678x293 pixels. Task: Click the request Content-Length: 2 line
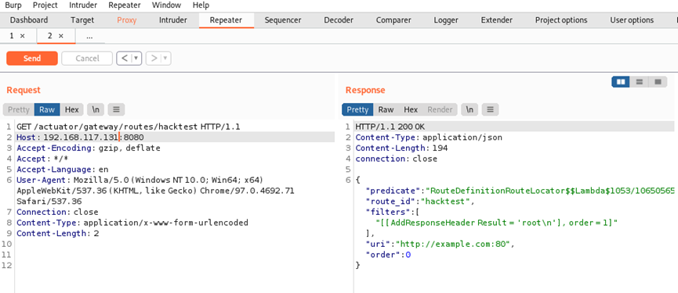click(57, 234)
